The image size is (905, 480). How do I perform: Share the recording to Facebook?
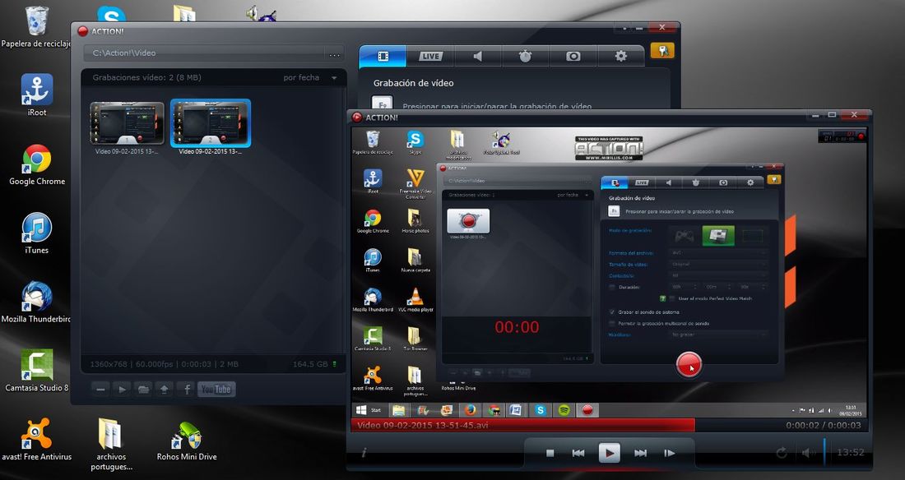(187, 390)
